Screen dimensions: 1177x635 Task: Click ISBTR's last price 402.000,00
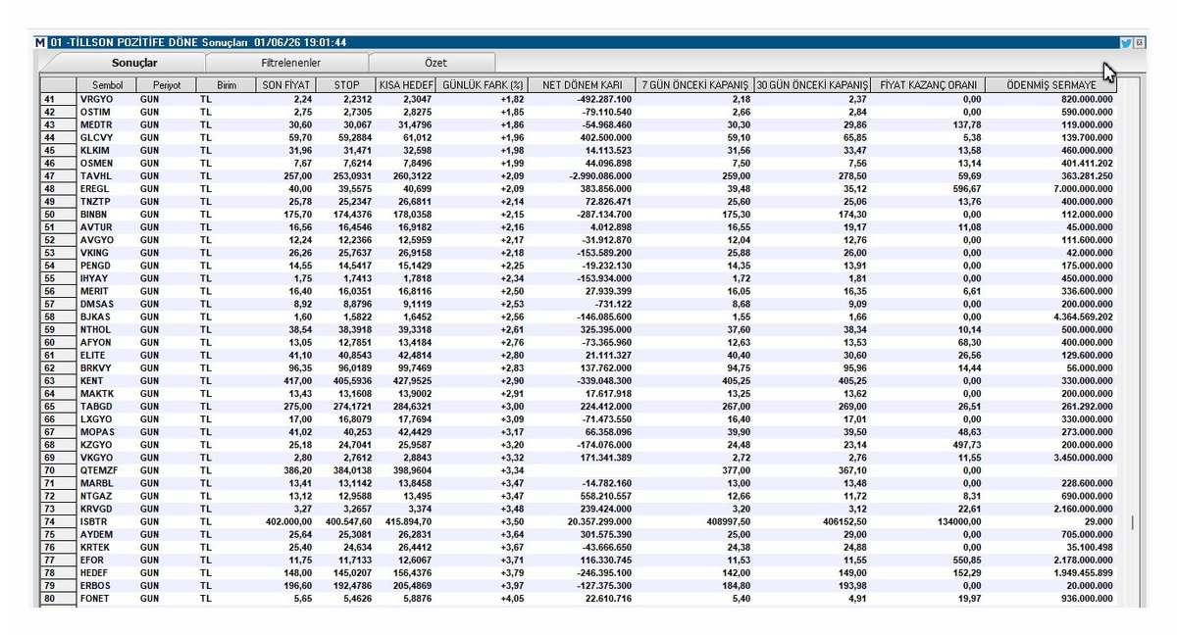287,521
